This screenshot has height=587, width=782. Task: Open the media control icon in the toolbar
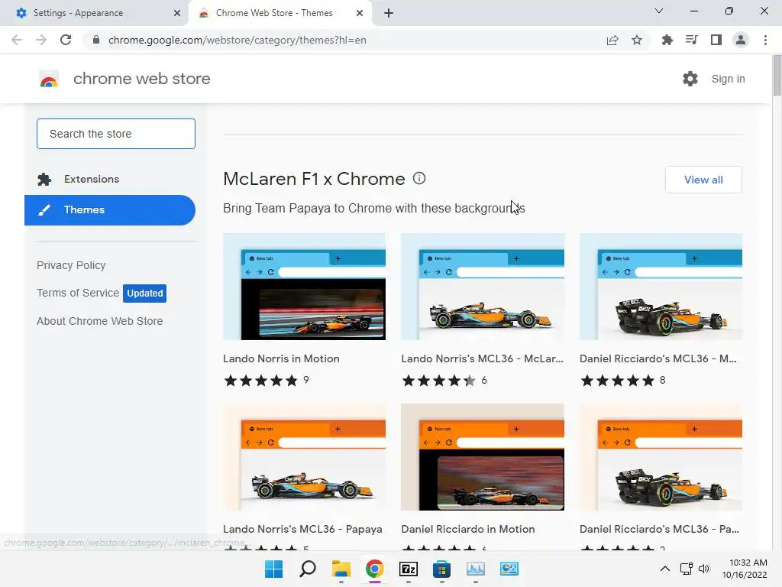click(x=692, y=40)
